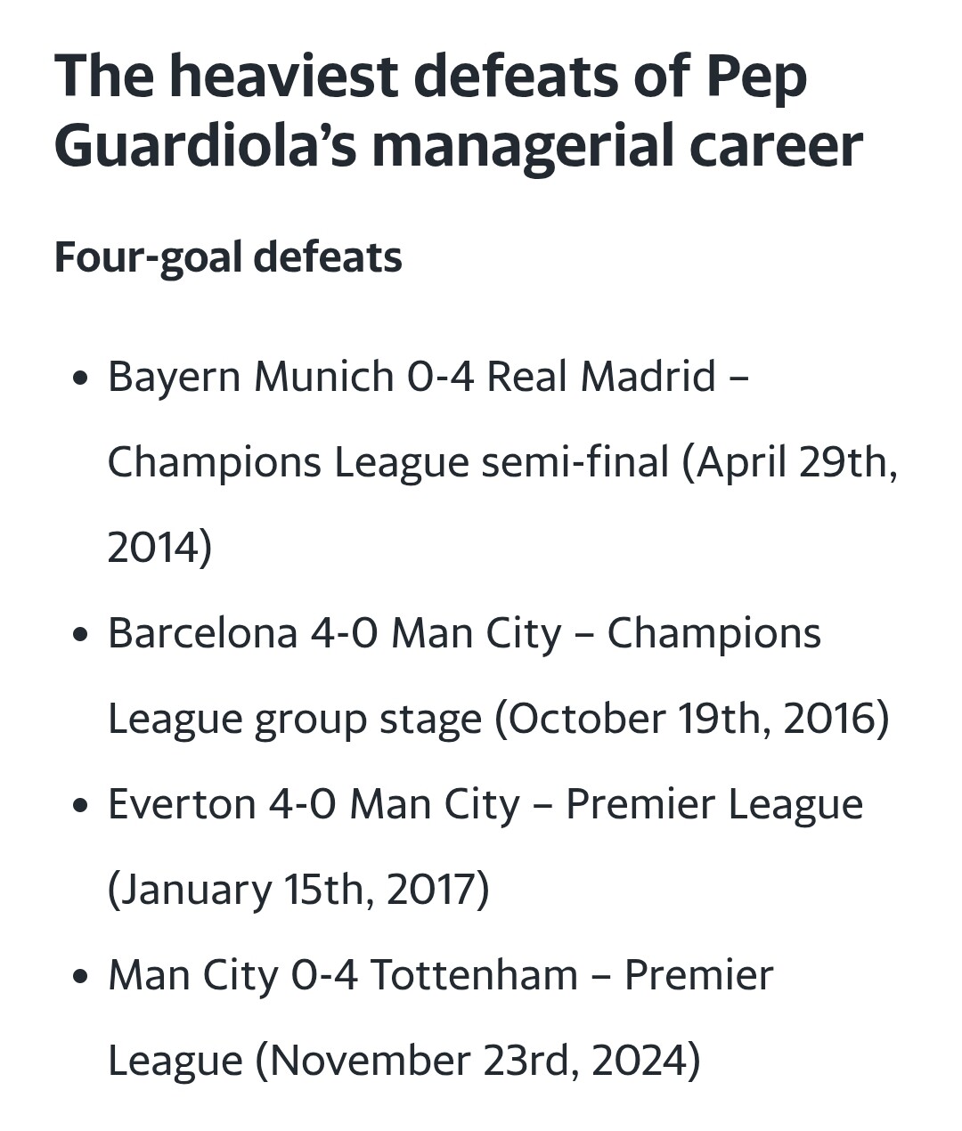Click the "(October 19th, 2016)" date
Viewport: 962px width, 1131px height.
[x=692, y=719]
